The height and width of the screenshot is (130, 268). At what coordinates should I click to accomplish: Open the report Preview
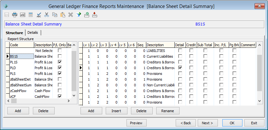(136, 123)
